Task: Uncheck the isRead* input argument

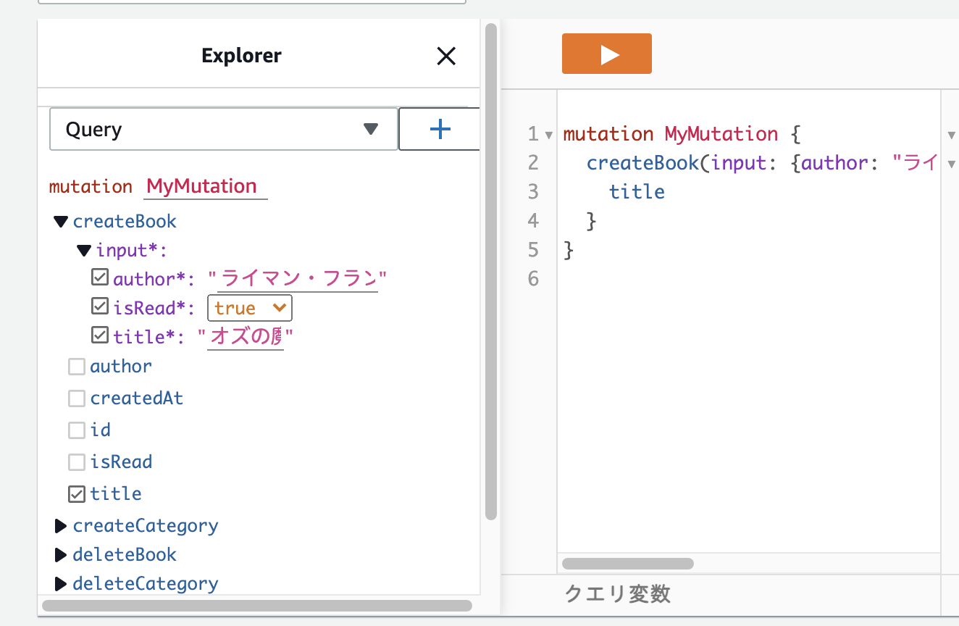Action: point(100,307)
